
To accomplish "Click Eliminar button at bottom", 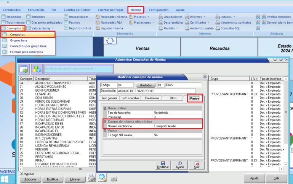I will click(x=75, y=179).
